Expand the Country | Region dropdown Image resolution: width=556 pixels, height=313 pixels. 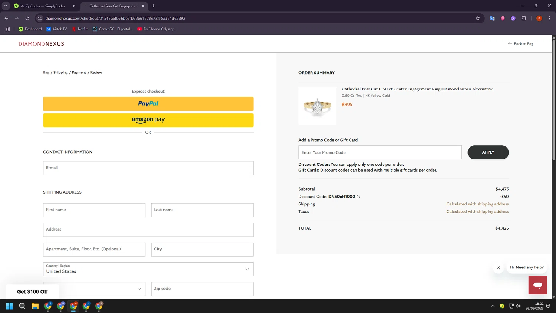(148, 269)
